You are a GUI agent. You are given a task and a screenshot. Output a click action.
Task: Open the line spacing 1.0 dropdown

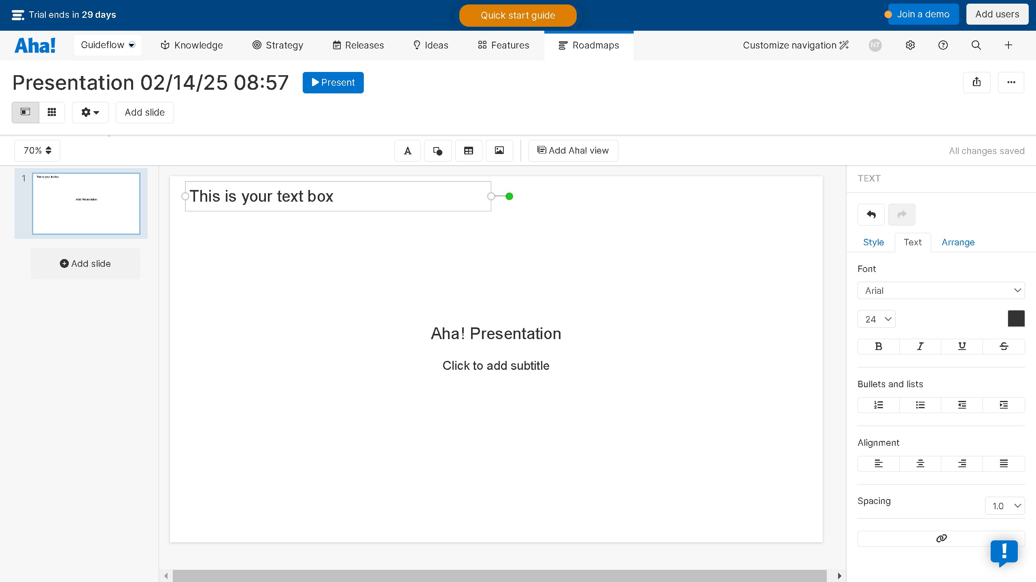click(x=1004, y=506)
